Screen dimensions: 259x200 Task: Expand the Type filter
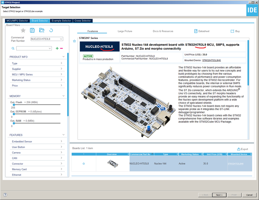(61, 63)
